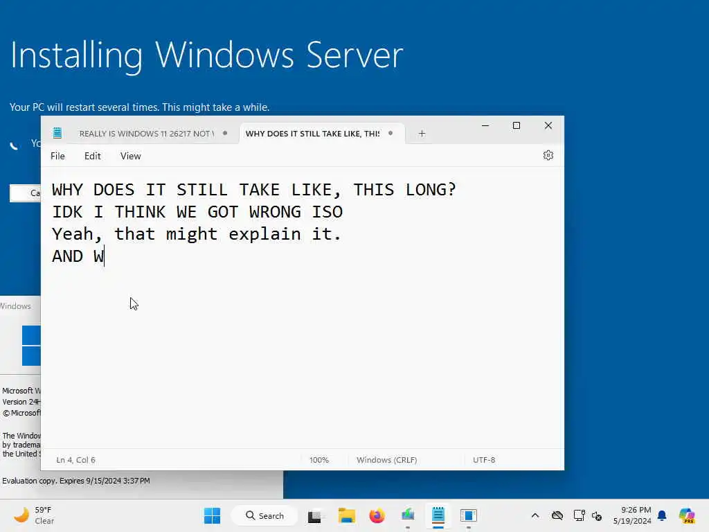Open the network status tray icon

579,515
